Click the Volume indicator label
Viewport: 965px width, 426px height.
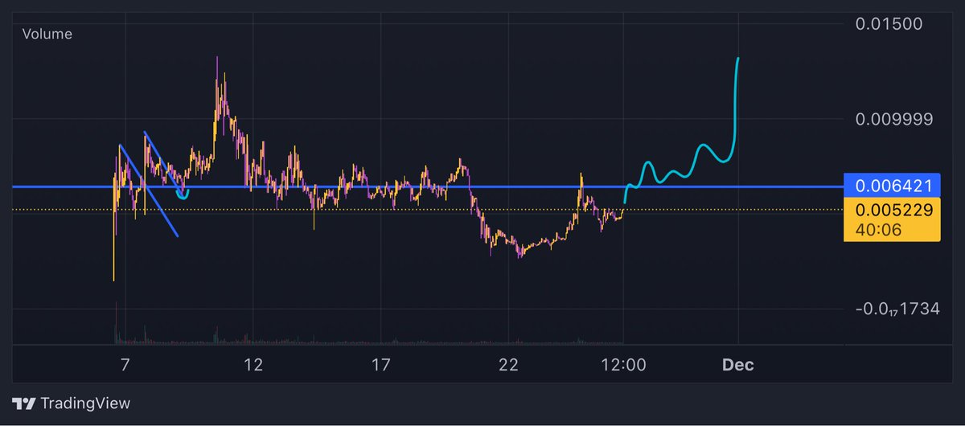tap(47, 35)
